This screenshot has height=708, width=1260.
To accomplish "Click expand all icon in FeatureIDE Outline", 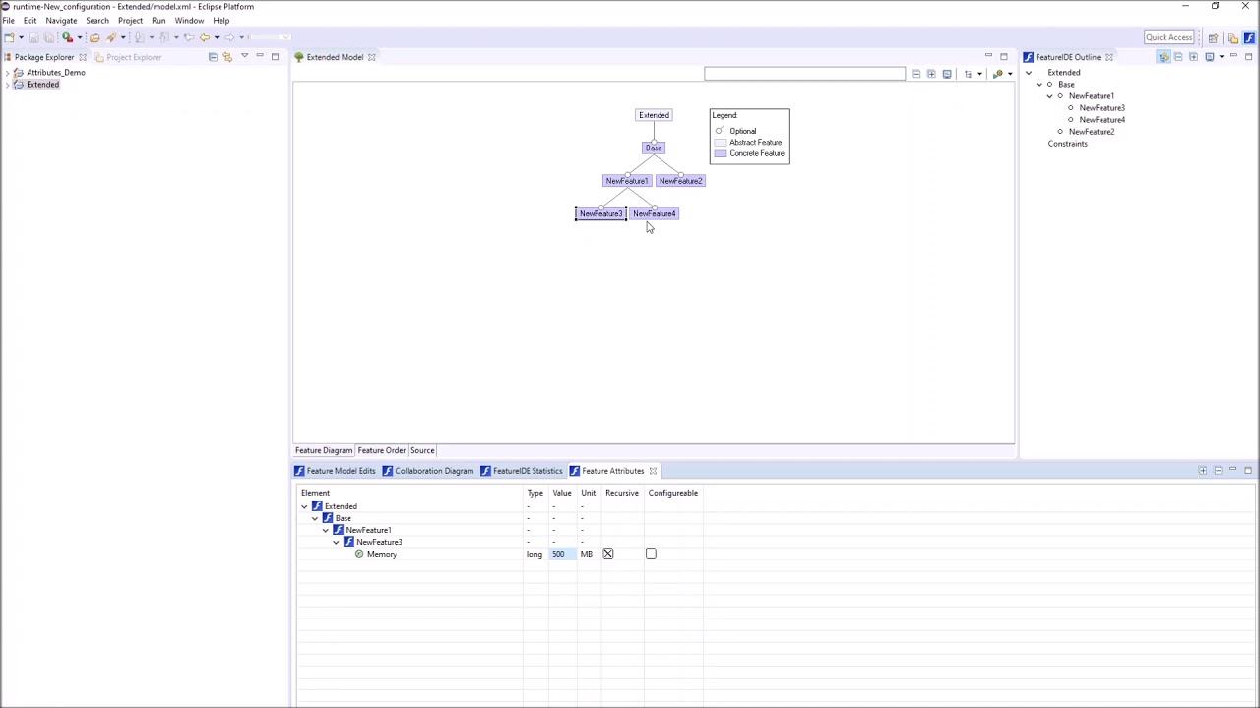I will tap(1193, 57).
